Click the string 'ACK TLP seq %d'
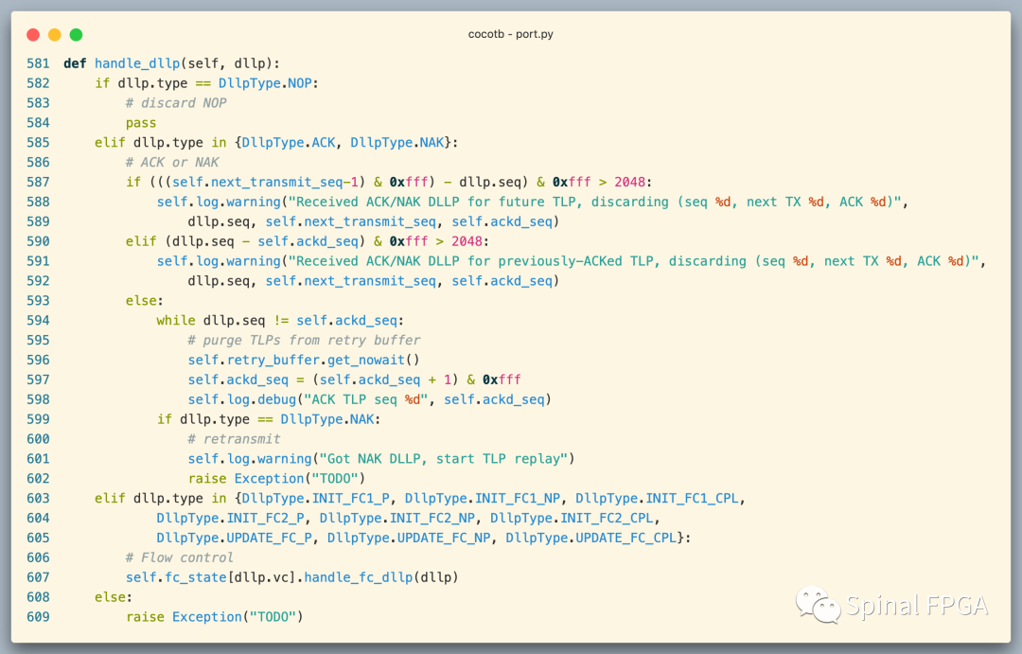The image size is (1022, 654). click(x=366, y=399)
